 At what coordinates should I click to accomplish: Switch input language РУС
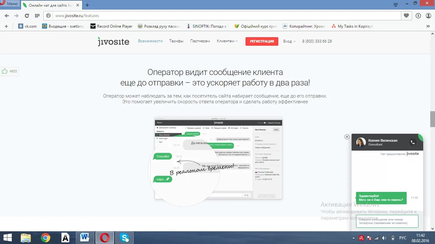[x=403, y=238]
